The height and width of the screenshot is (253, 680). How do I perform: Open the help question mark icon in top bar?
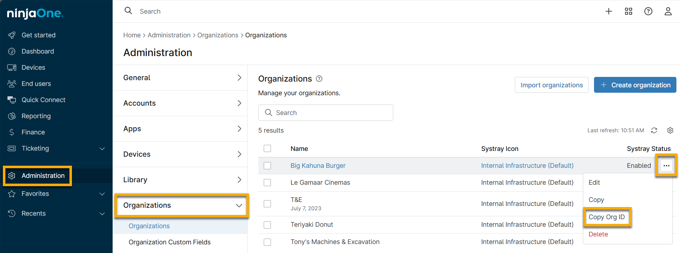(x=648, y=11)
